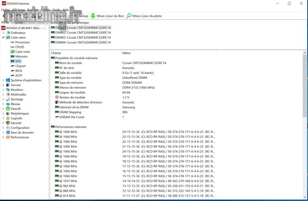Click the Multimédia speaker icon
This screenshot has height=201, width=308.
(x=8, y=94)
